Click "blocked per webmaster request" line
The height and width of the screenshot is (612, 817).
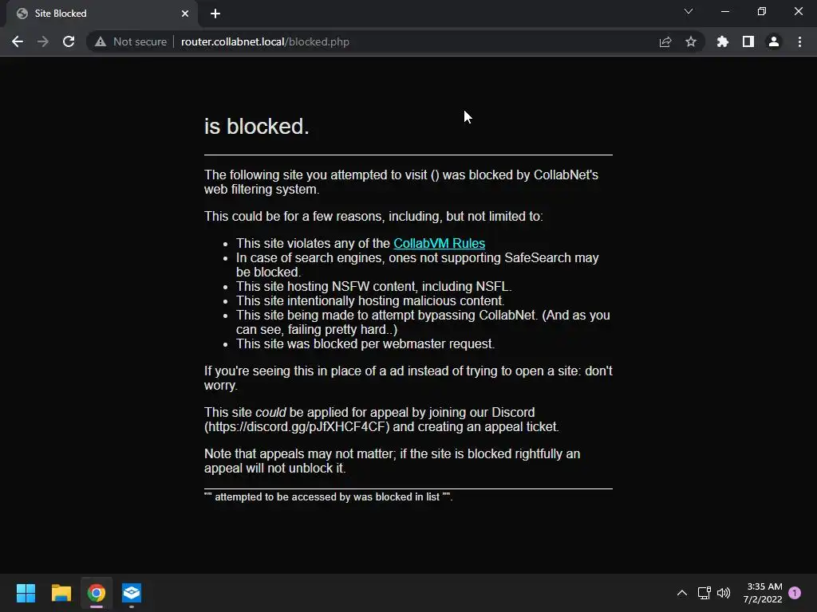coord(365,344)
